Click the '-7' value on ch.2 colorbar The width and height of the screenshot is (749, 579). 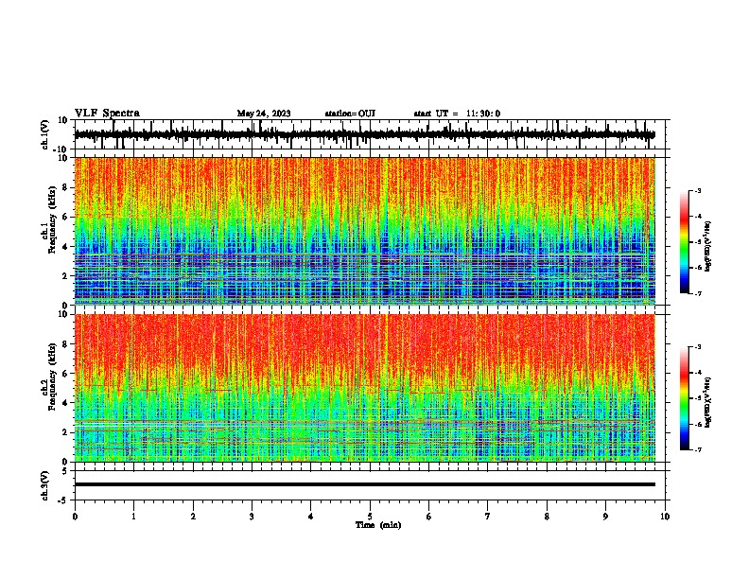(698, 450)
